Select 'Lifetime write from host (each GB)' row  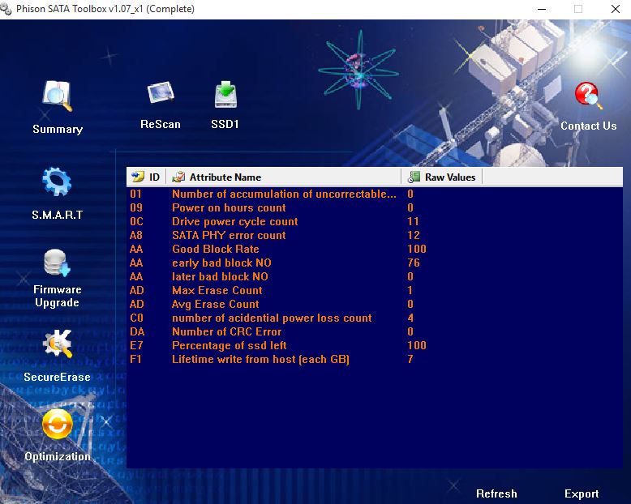tap(374, 359)
